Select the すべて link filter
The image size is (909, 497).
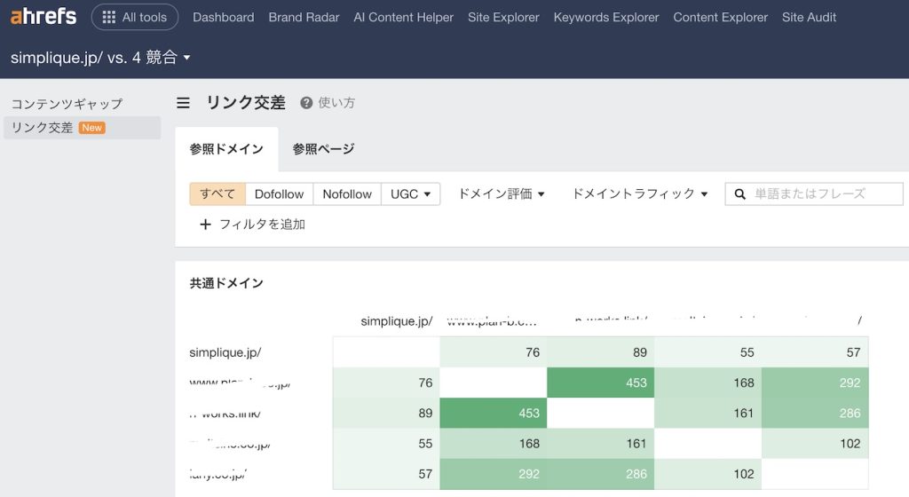(217, 194)
